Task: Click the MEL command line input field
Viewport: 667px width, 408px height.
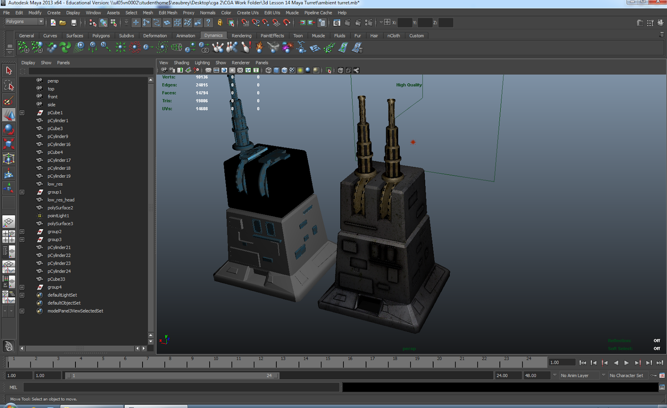Action: [x=181, y=387]
